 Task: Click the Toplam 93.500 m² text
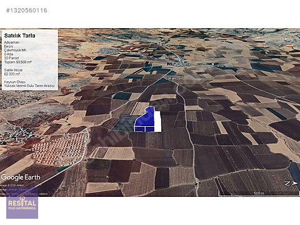[x=17, y=62]
